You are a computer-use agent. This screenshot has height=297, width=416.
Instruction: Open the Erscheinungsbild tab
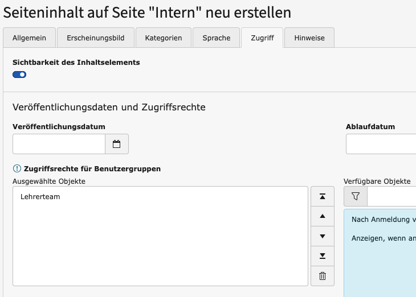click(x=96, y=38)
